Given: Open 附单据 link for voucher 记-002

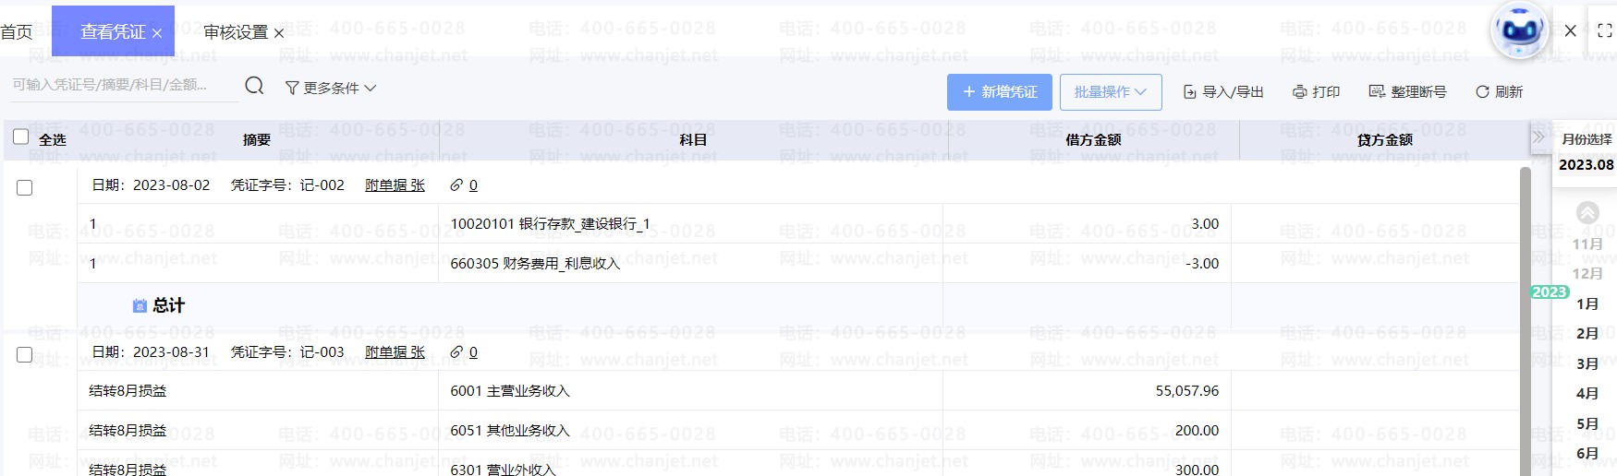Looking at the screenshot, I should click(x=395, y=185).
